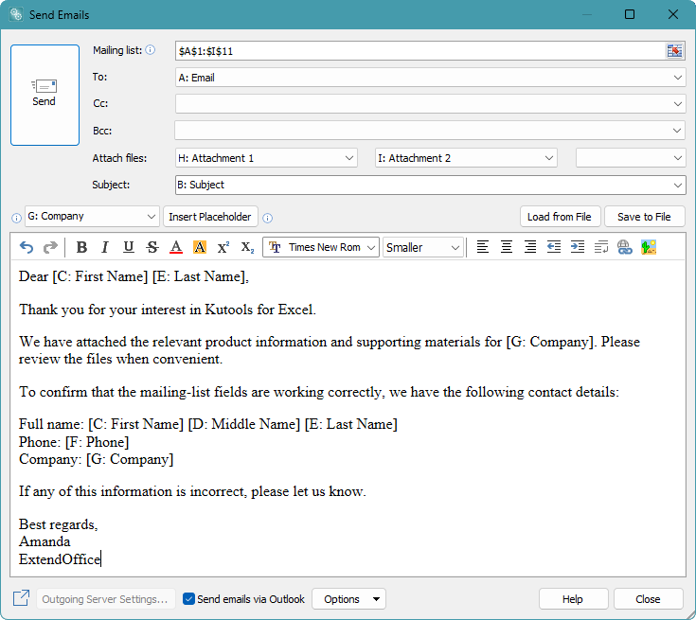
Task: Toggle bold formatting
Action: [81, 247]
